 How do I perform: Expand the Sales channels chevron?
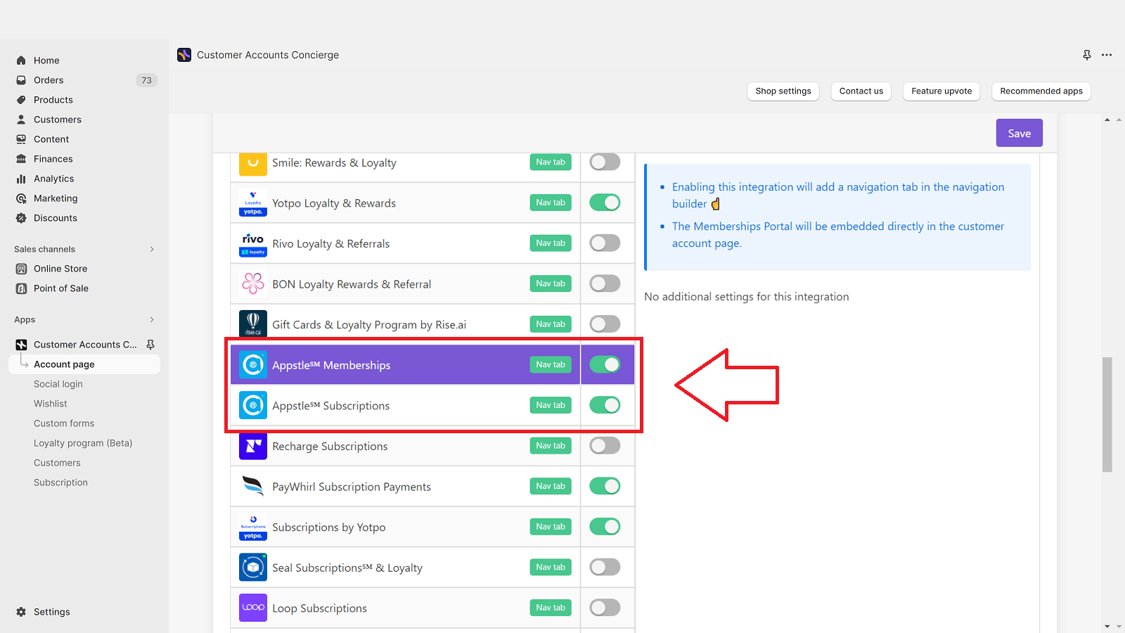[152, 249]
